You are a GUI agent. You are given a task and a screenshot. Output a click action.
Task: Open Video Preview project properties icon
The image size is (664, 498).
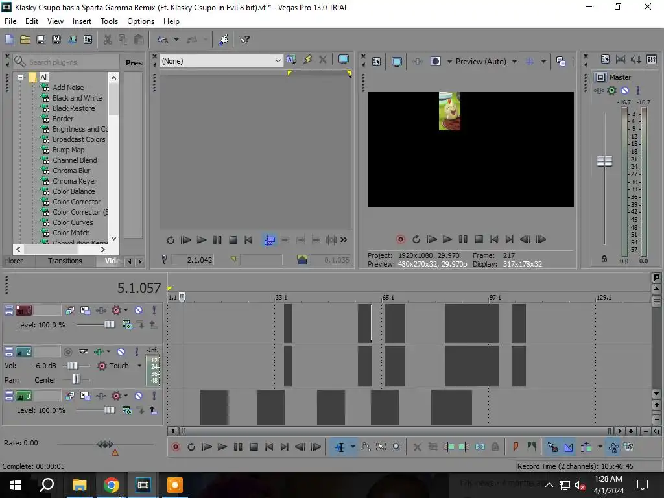376,62
